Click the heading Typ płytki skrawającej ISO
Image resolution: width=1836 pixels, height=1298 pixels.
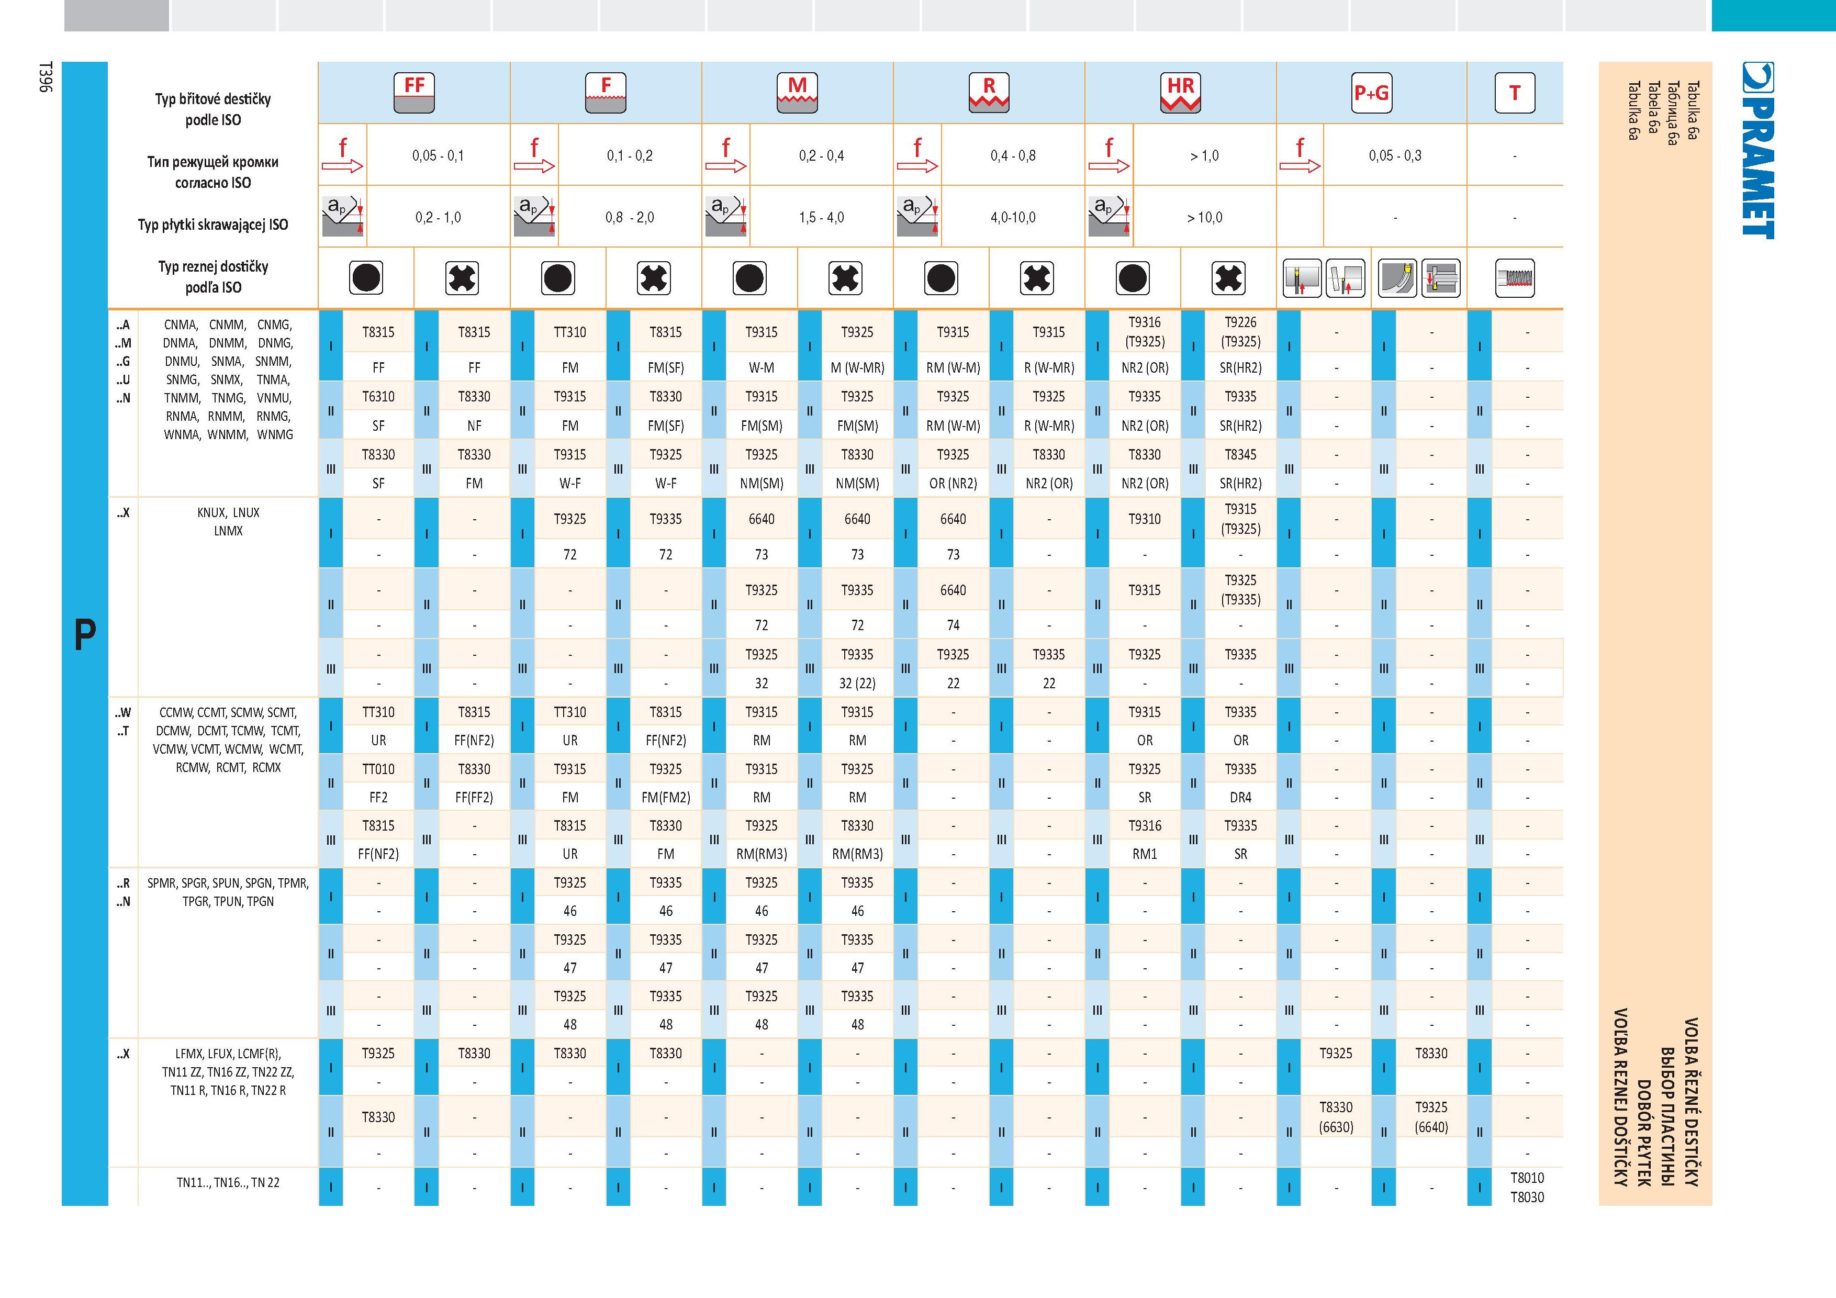[212, 225]
